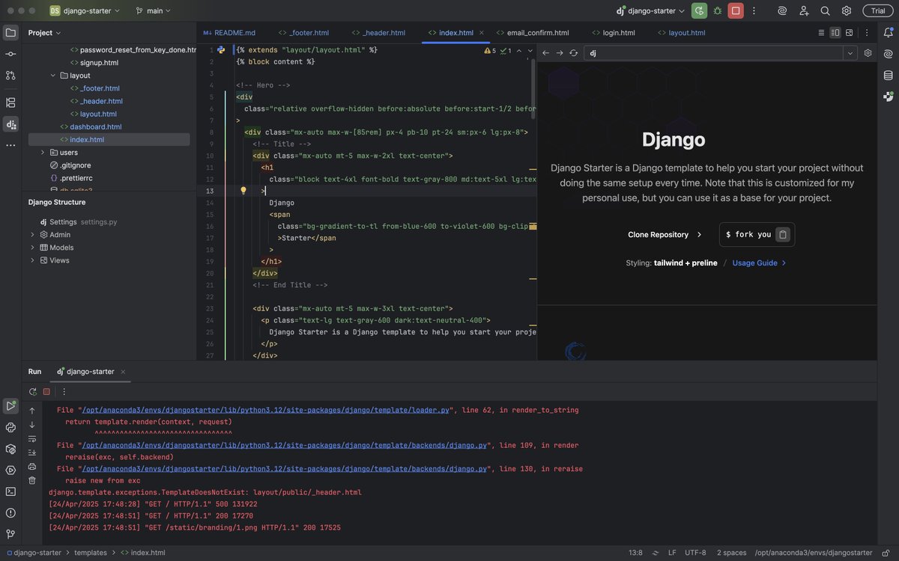Switch to the login.html editor tab
This screenshot has height=561, width=899.
[x=614, y=33]
